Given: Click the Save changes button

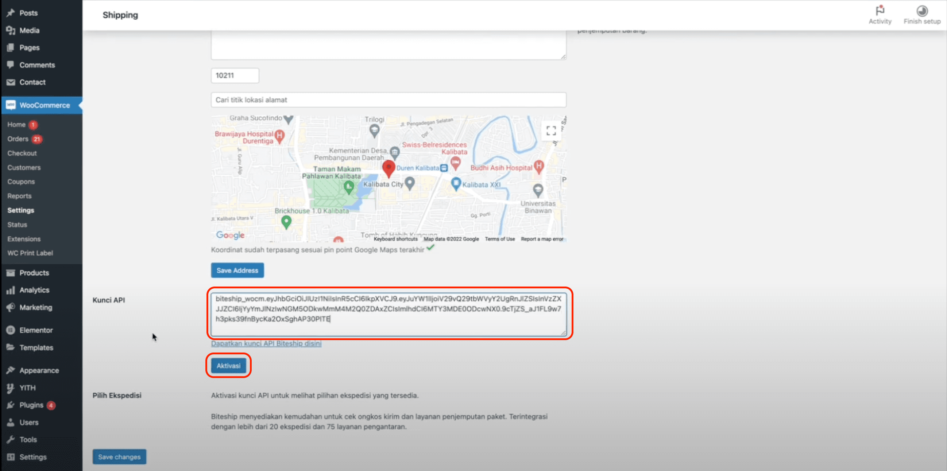Looking at the screenshot, I should coord(119,457).
